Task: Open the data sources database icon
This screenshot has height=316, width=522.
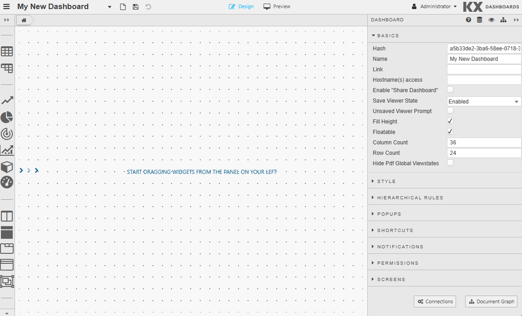Action: tap(480, 20)
